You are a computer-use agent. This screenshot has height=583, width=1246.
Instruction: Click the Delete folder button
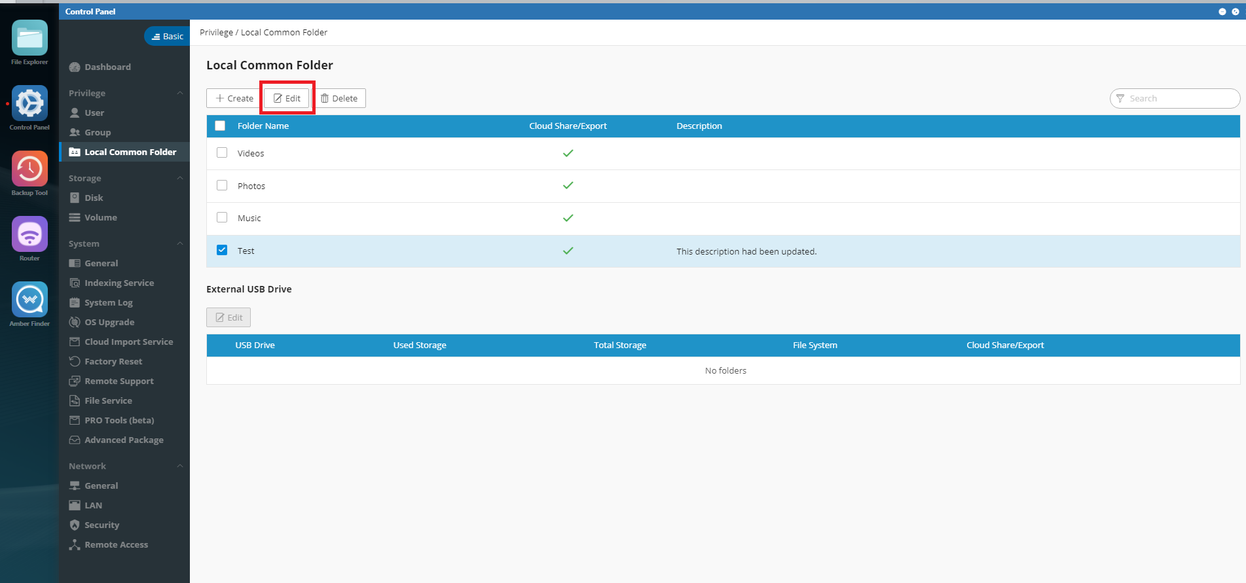pos(339,98)
